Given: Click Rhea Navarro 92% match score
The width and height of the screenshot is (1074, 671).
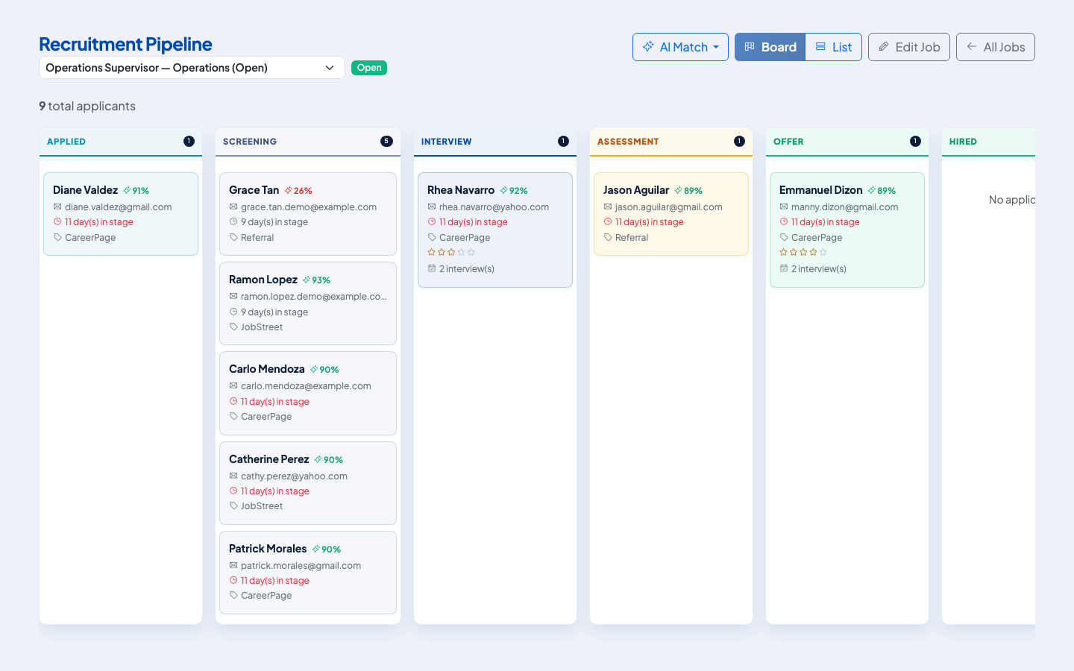Looking at the screenshot, I should point(514,191).
